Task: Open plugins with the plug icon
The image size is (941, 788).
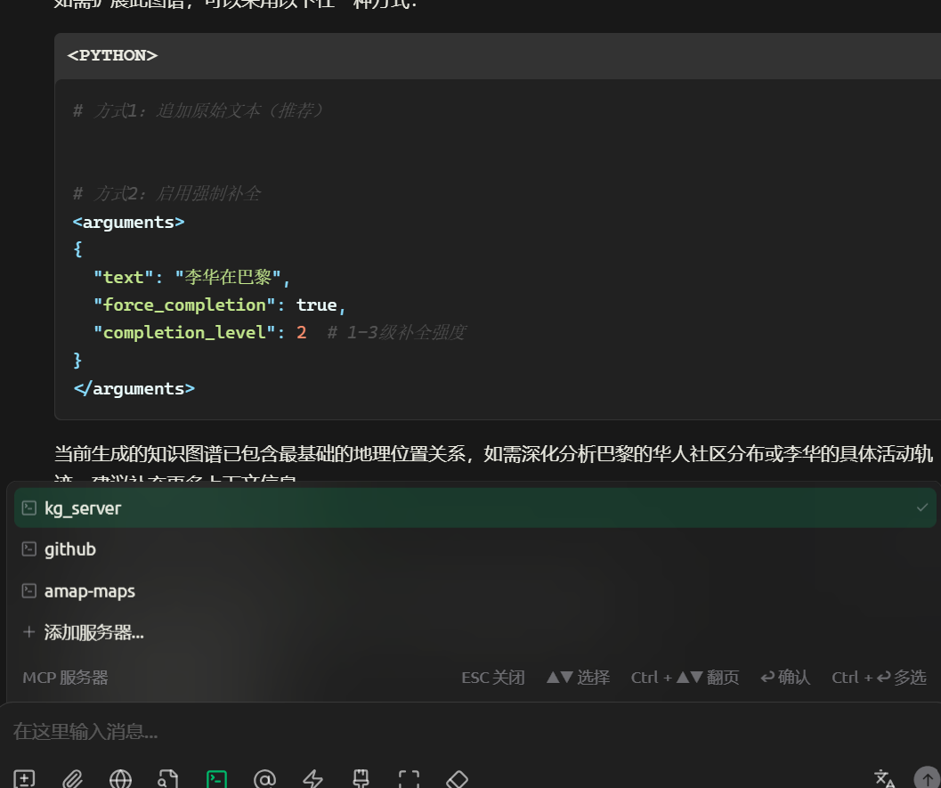Action: point(361,778)
